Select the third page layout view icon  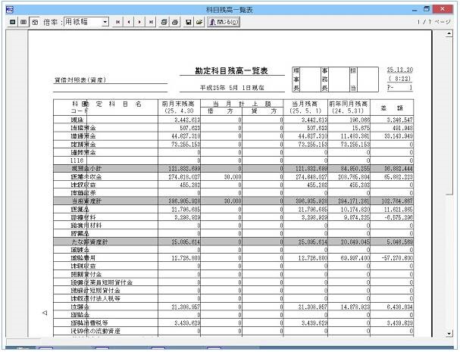click(x=35, y=22)
